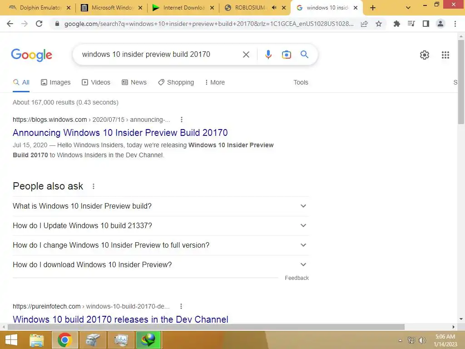Open "Windows 10 build 20170 releases in the Dev Channel"
Viewport: 465px width, 349px height.
pyautogui.click(x=120, y=319)
